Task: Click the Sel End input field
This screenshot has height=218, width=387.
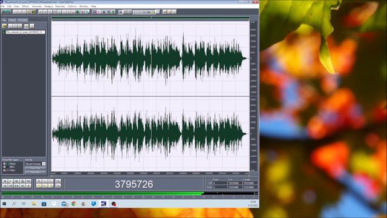Action: tap(235, 183)
